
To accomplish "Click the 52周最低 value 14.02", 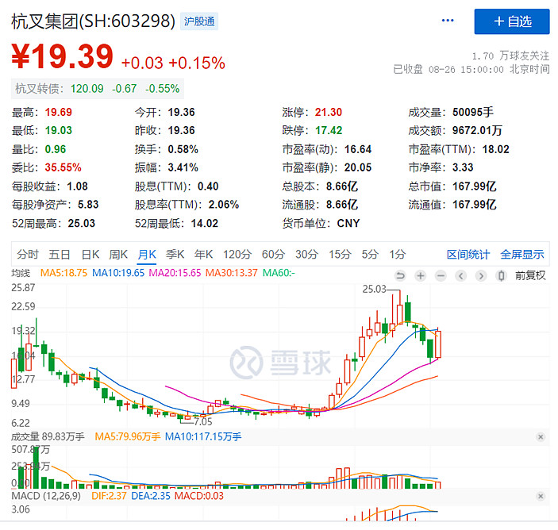I will [204, 224].
